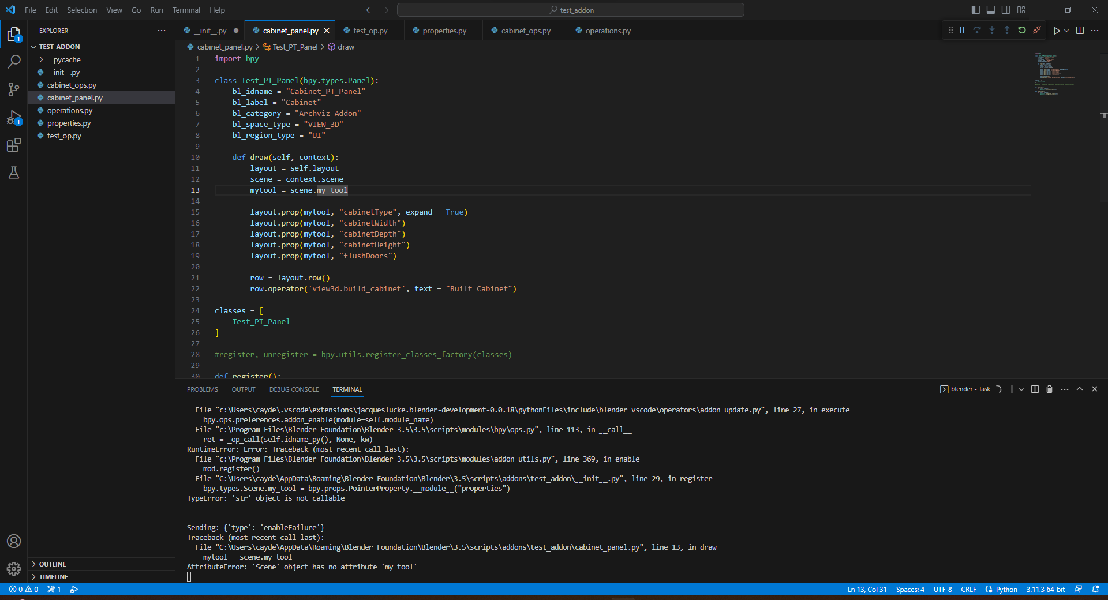Disconnect the debugger
1108x600 pixels.
point(1037,31)
